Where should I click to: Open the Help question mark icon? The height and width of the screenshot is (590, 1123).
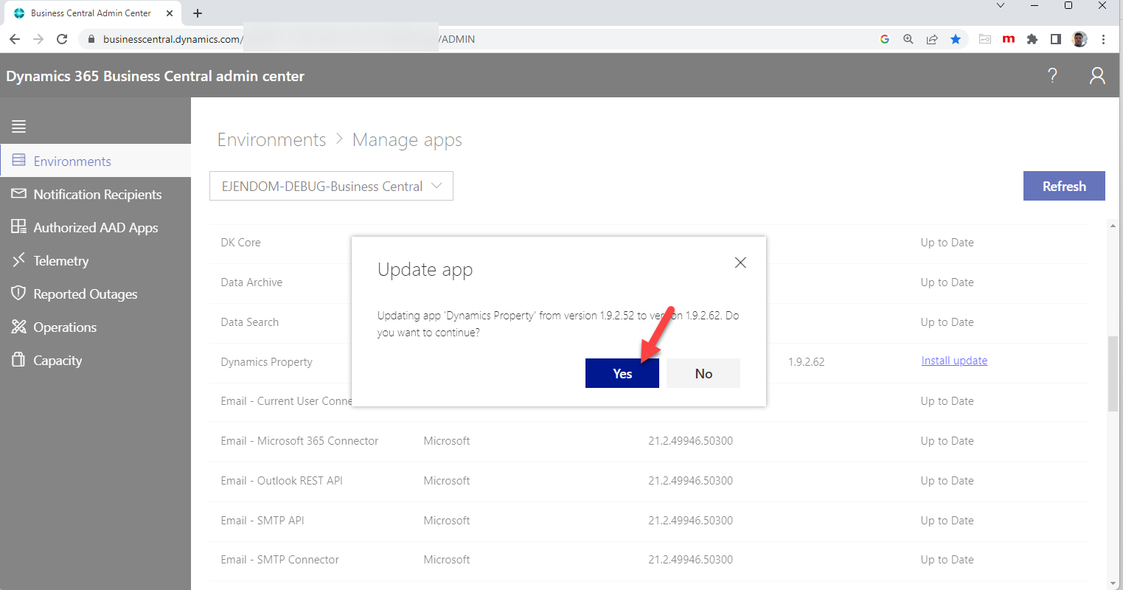pyautogui.click(x=1052, y=75)
